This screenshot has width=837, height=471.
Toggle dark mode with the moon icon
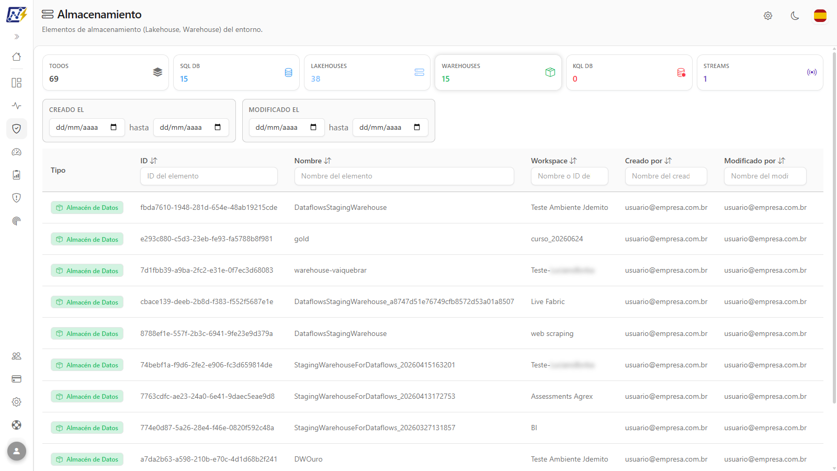pyautogui.click(x=795, y=16)
